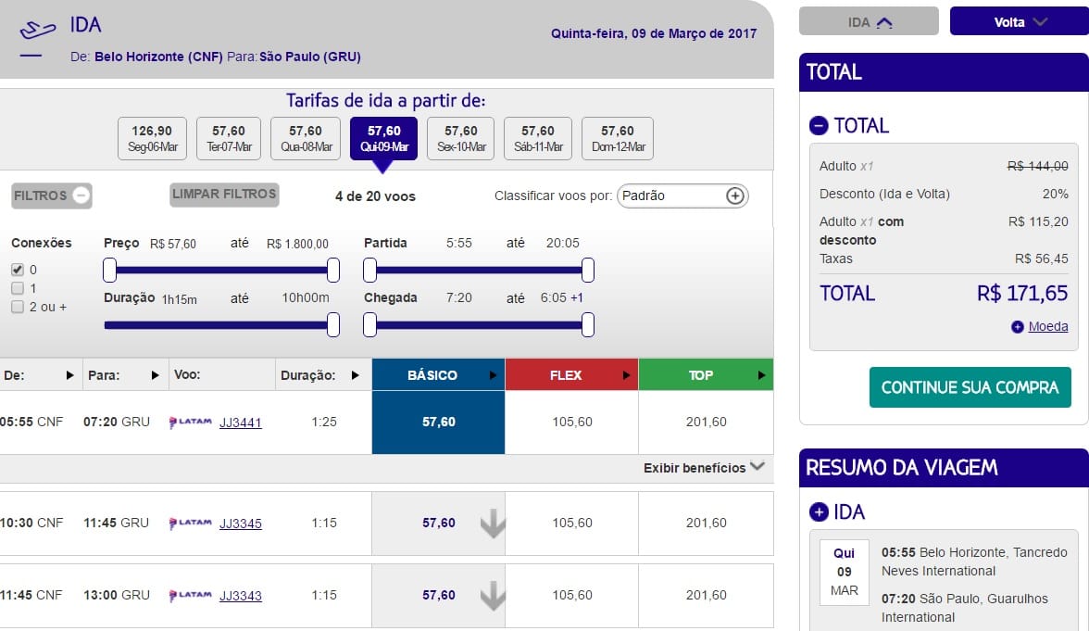The height and width of the screenshot is (631, 1089).
Task: Select the Seg-06-Mar 126,90 date tab
Action: click(152, 138)
